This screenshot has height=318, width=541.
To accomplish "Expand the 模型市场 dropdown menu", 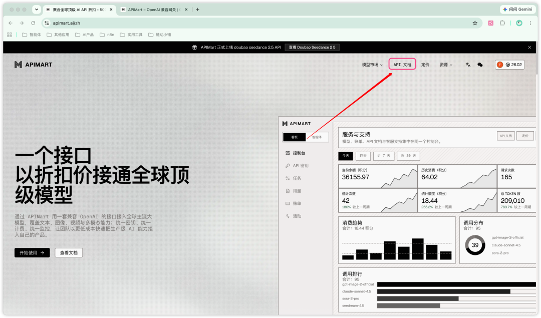I will click(x=372, y=65).
